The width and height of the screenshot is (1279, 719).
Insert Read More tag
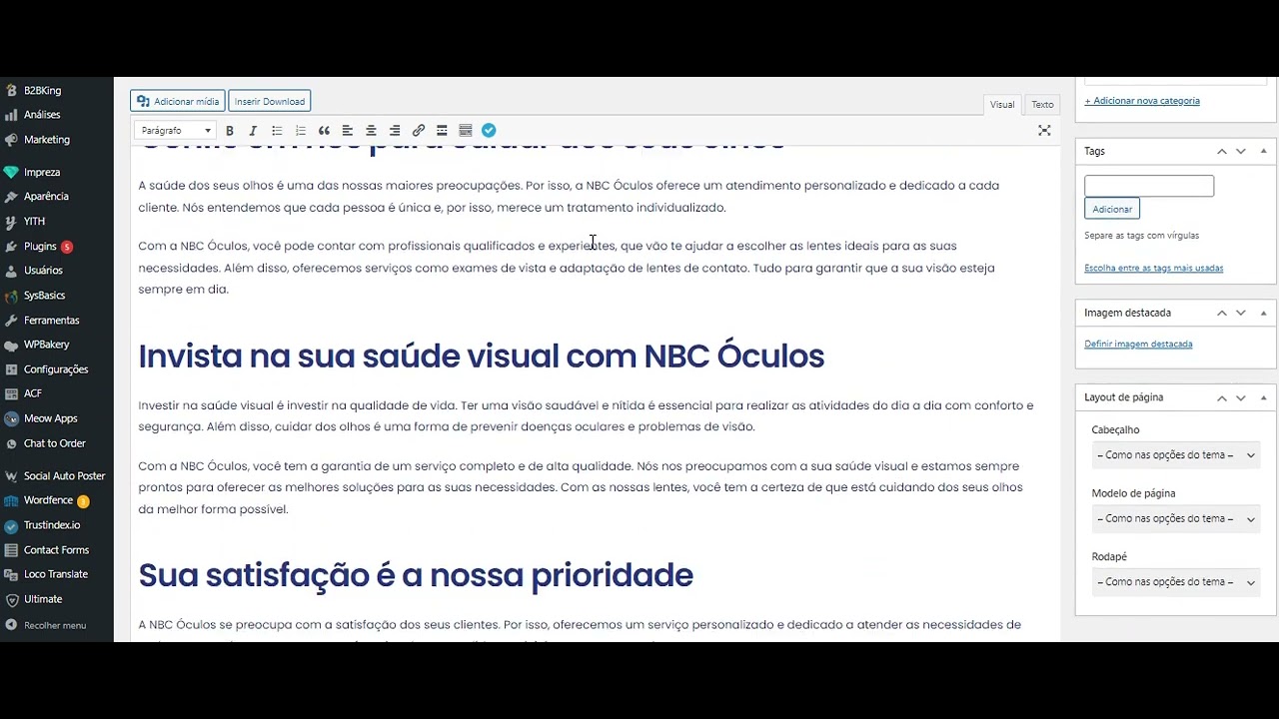pyautogui.click(x=442, y=131)
